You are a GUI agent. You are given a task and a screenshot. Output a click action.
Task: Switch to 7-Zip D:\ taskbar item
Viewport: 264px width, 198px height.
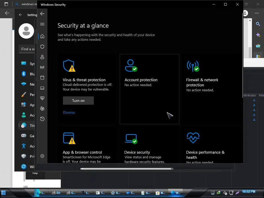[x=56, y=193]
